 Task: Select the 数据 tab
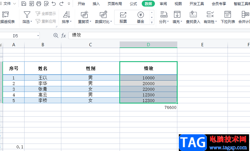pyautogui.click(x=148, y=4)
